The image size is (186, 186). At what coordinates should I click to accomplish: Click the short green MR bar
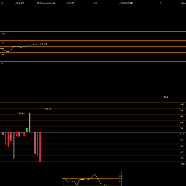27,130
